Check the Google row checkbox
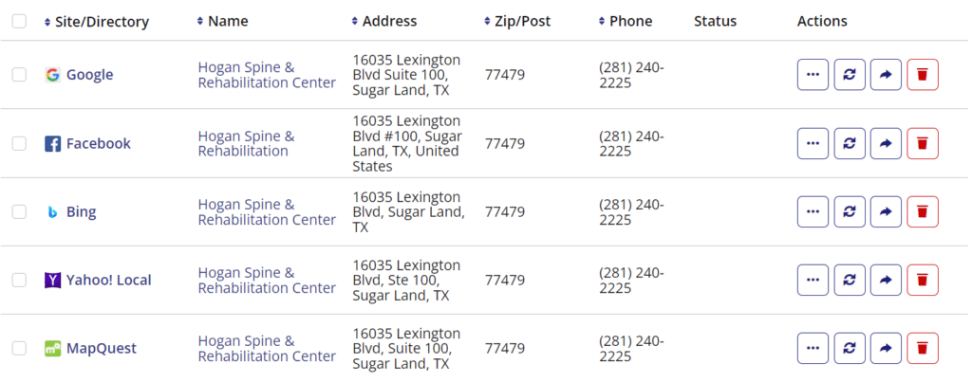 pyautogui.click(x=19, y=75)
